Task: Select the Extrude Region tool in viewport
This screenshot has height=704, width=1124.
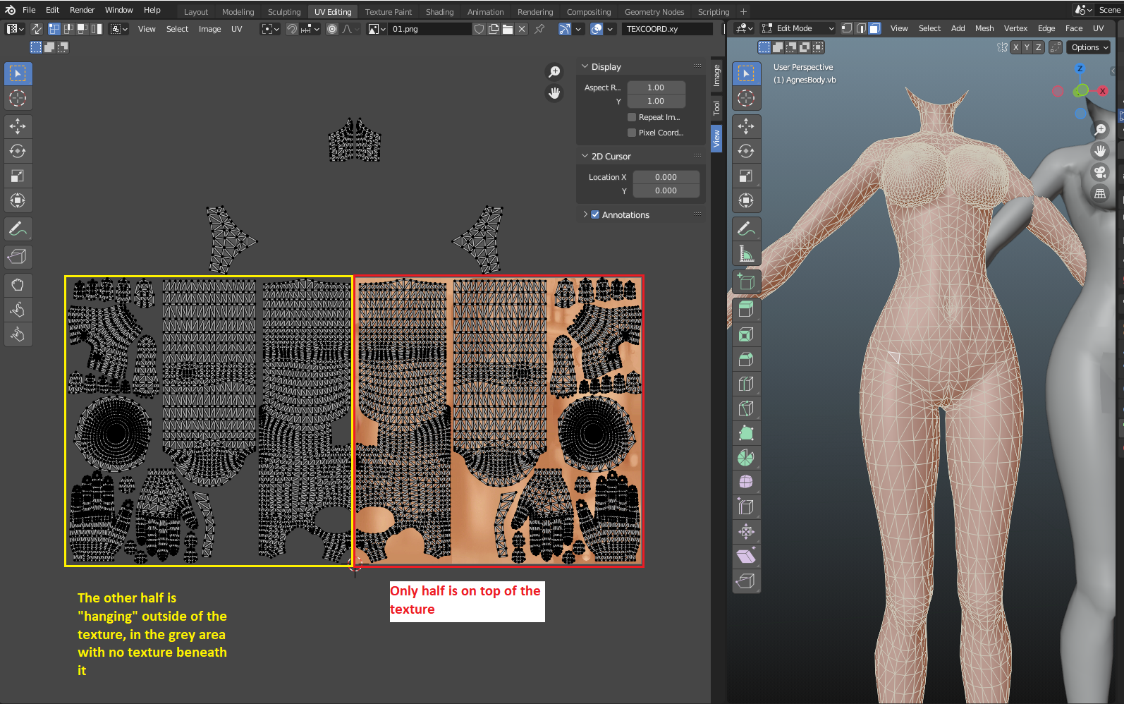Action: coord(746,310)
